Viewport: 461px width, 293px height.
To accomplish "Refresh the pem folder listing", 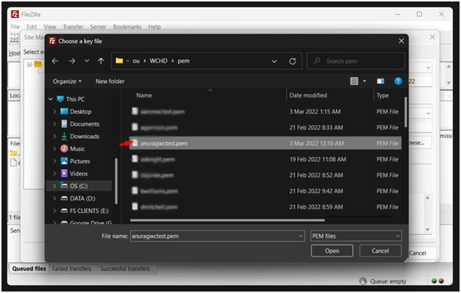I will tap(292, 61).
